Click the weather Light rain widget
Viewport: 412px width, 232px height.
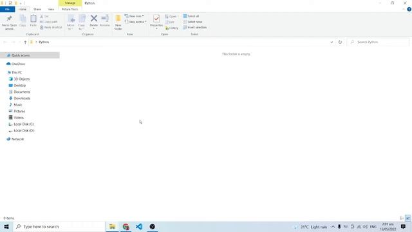pyautogui.click(x=310, y=227)
